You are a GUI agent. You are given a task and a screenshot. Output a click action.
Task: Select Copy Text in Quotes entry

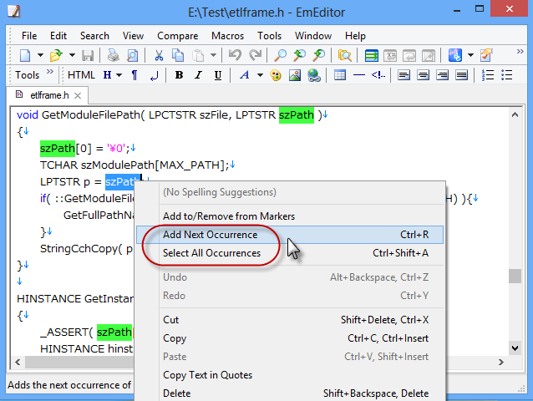pyautogui.click(x=290, y=375)
